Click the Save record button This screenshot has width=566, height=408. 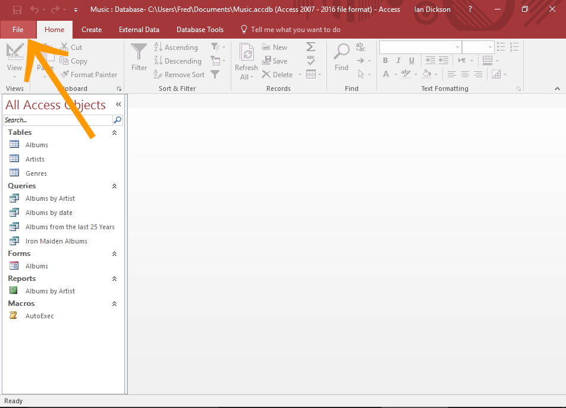[275, 61]
